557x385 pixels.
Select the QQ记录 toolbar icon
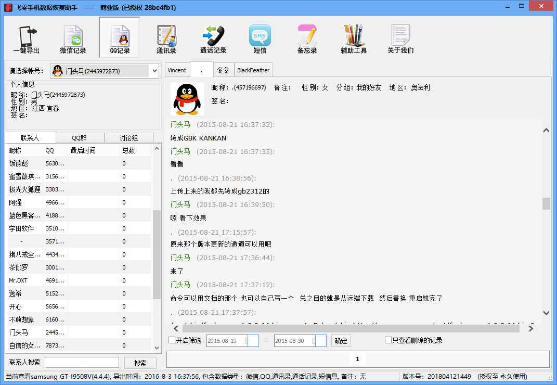click(x=120, y=38)
